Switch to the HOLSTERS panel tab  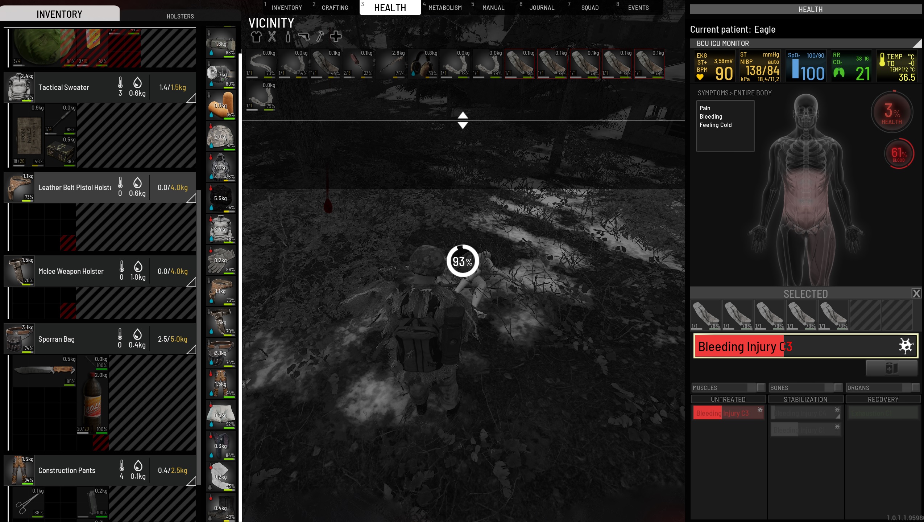[x=180, y=16]
